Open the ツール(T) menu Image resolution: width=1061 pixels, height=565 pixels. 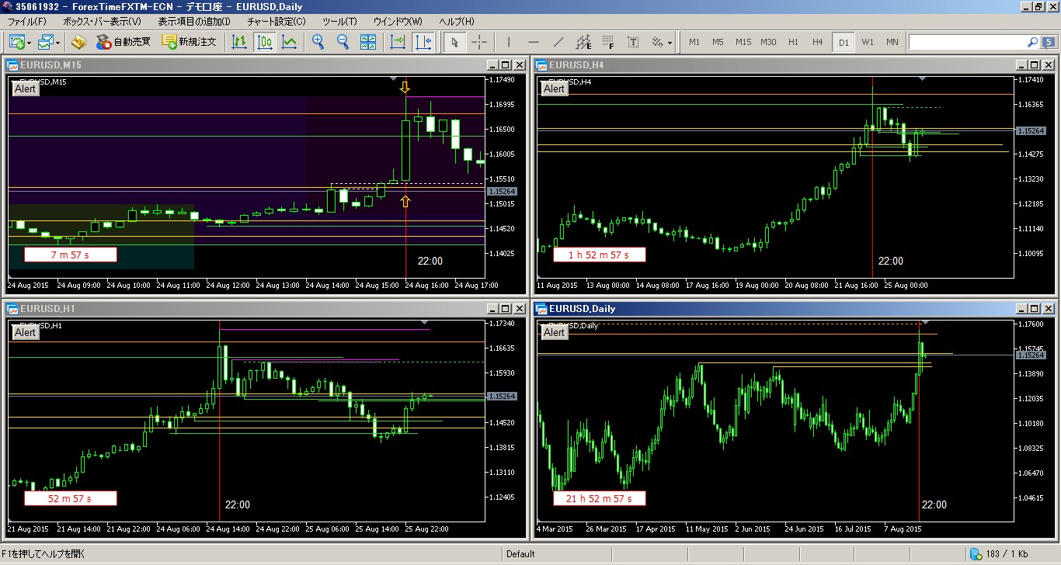tap(339, 21)
